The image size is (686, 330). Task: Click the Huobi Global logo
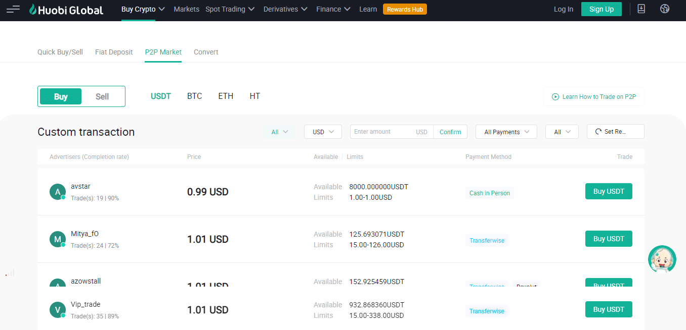[66, 10]
